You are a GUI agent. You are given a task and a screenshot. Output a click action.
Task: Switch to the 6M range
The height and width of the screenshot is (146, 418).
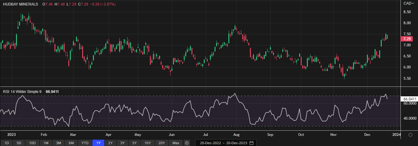pos(71,143)
